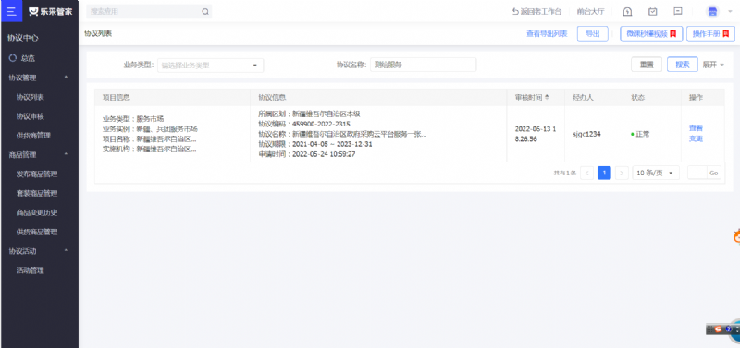The image size is (740, 348).
Task: Click the 搜索应用 search field
Action: [x=149, y=12]
